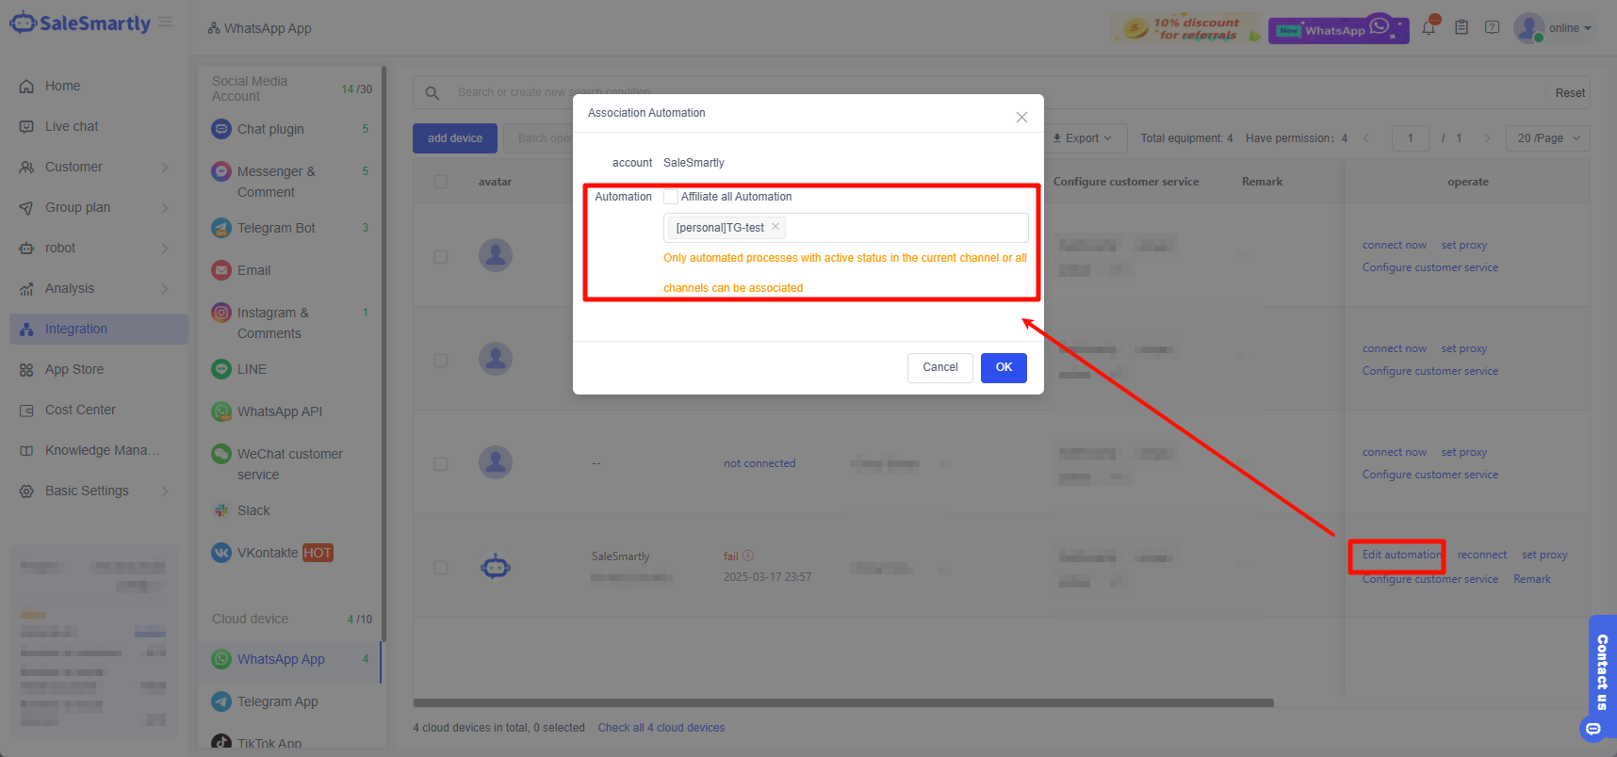
Task: Select the Messenger & Comment channel icon
Action: [221, 171]
